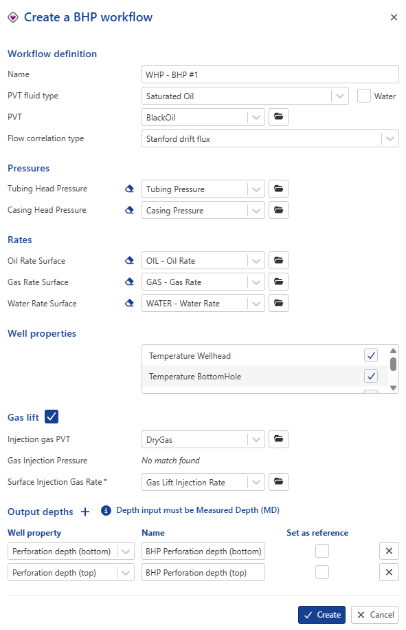Click droplet icon beside Tubing Head Pressure
406x630 pixels.
coord(129,188)
